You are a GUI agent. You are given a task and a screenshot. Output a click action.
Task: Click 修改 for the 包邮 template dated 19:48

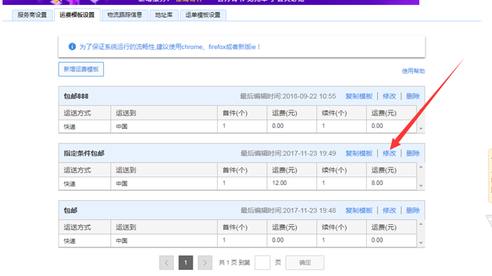click(x=389, y=211)
